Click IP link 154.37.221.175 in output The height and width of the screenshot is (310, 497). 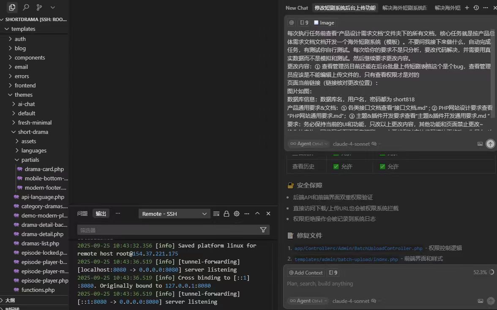coord(156,254)
